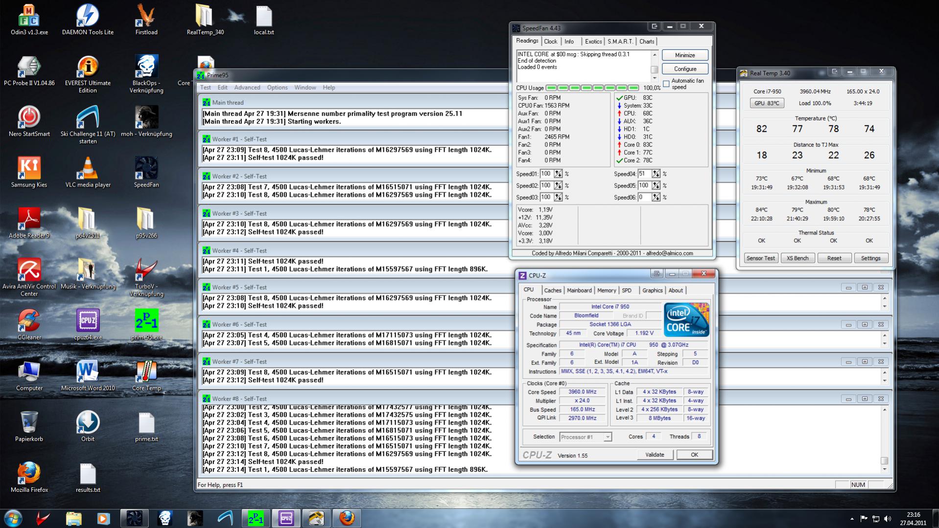This screenshot has width=939, height=528.
Task: Open Odin3 v1.3.exe desktop icon
Action: pos(29,20)
